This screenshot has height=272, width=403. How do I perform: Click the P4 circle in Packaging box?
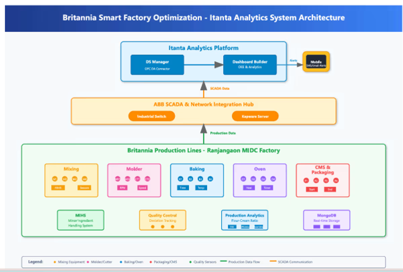336,181
